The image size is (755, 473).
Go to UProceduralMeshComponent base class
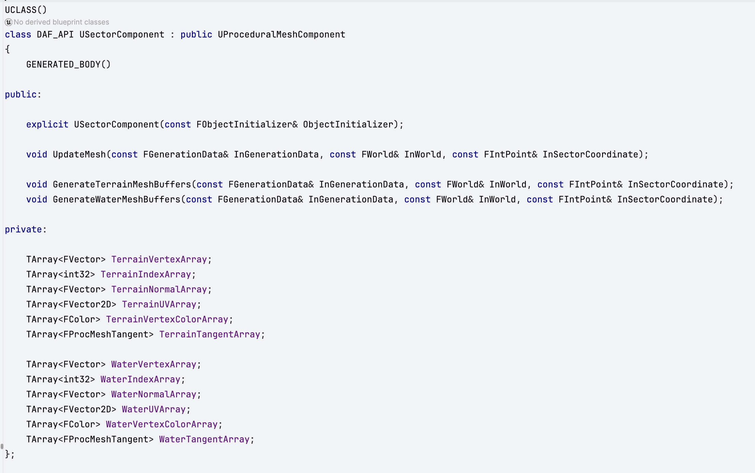pos(282,35)
